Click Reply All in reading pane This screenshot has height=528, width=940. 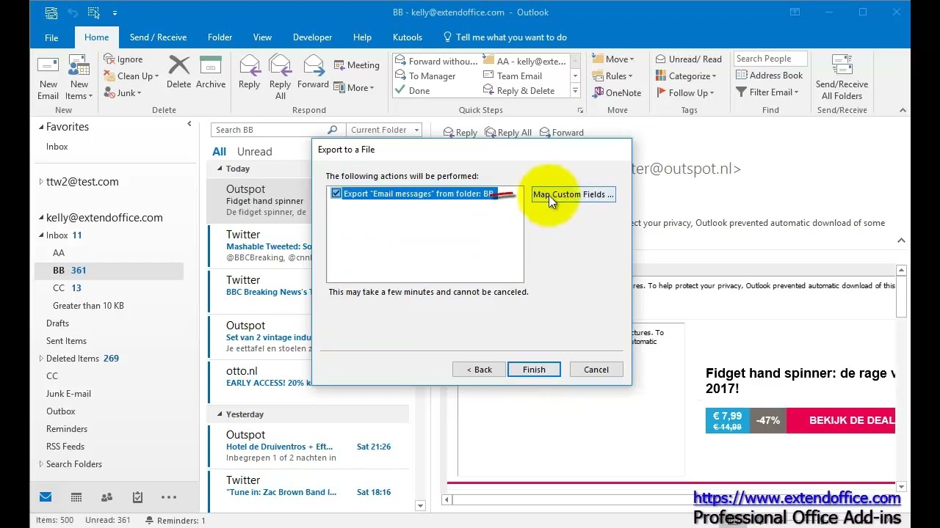pyautogui.click(x=507, y=133)
